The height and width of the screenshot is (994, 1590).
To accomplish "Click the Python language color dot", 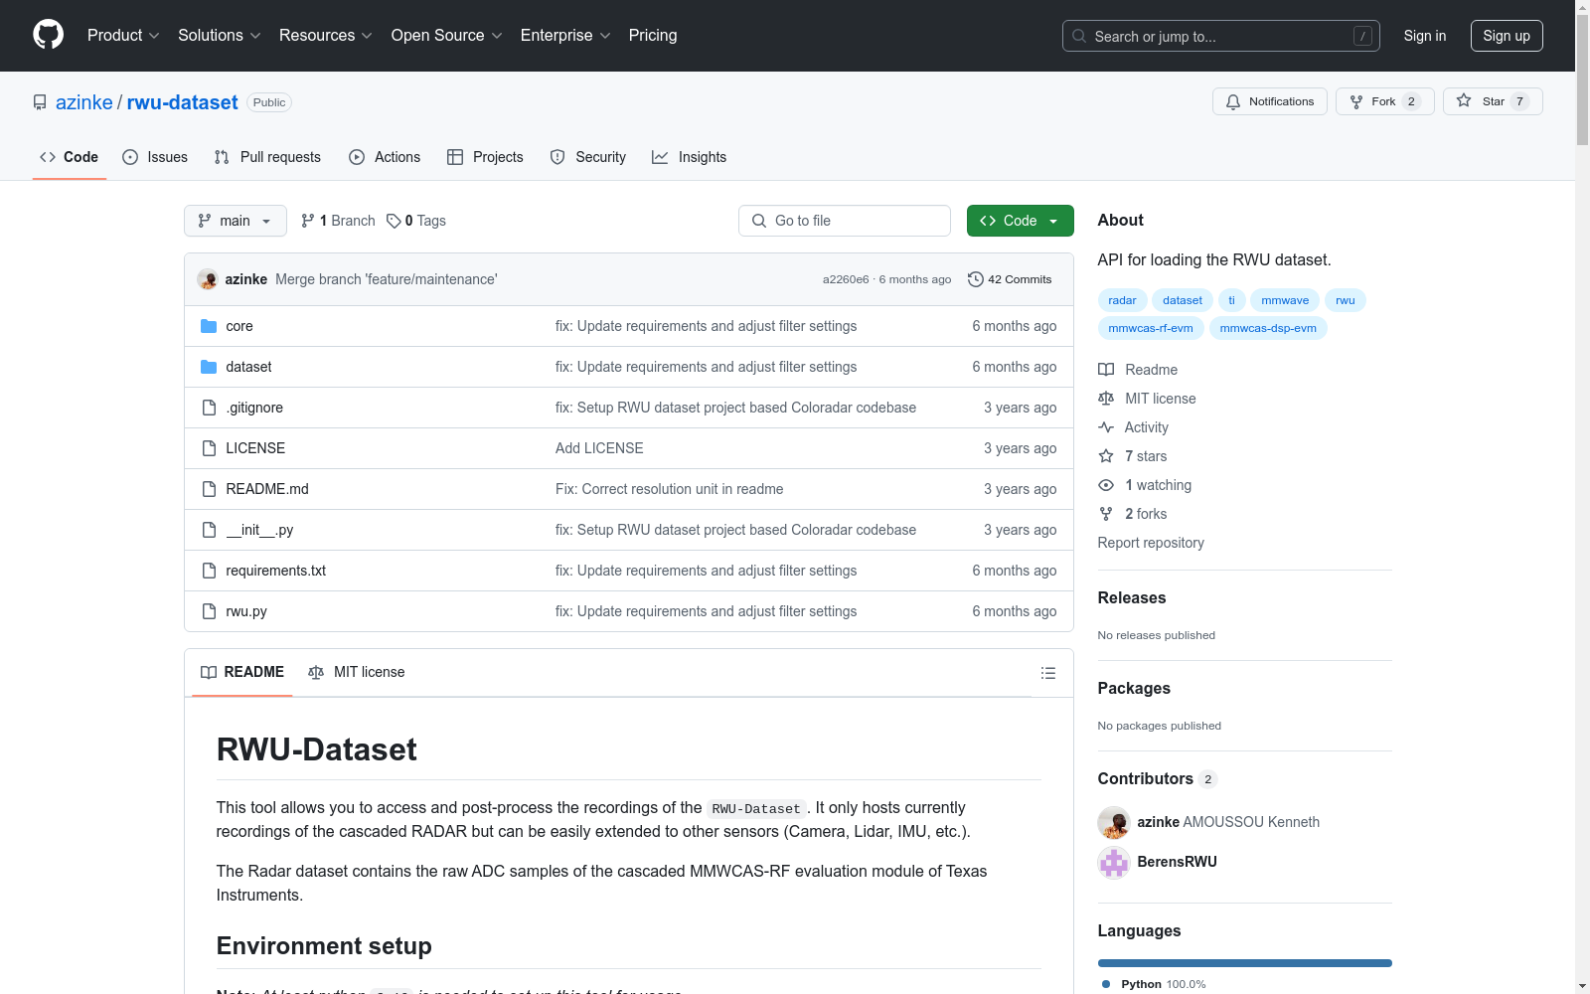I will [x=1106, y=984].
